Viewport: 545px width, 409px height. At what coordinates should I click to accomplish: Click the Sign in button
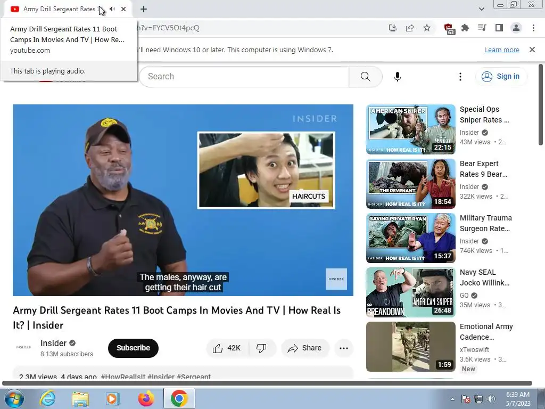pos(501,77)
